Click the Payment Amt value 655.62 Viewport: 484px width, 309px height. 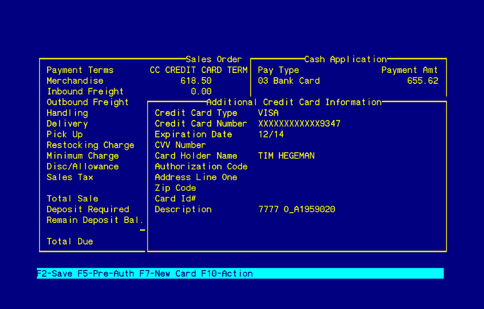point(423,81)
